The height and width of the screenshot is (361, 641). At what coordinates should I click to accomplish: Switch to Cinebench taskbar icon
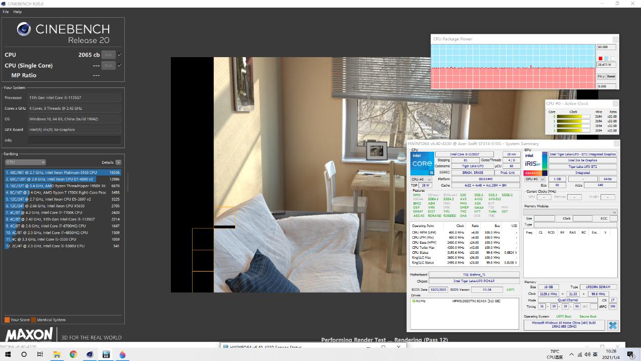click(89, 355)
